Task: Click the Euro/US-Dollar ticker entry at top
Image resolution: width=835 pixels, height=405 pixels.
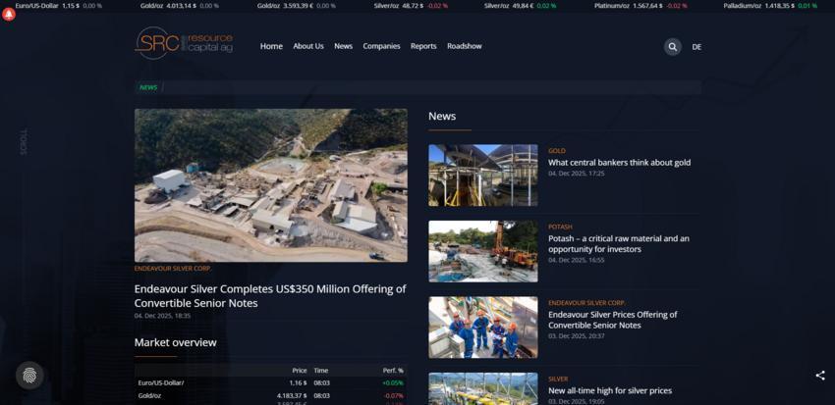Action: (59, 6)
